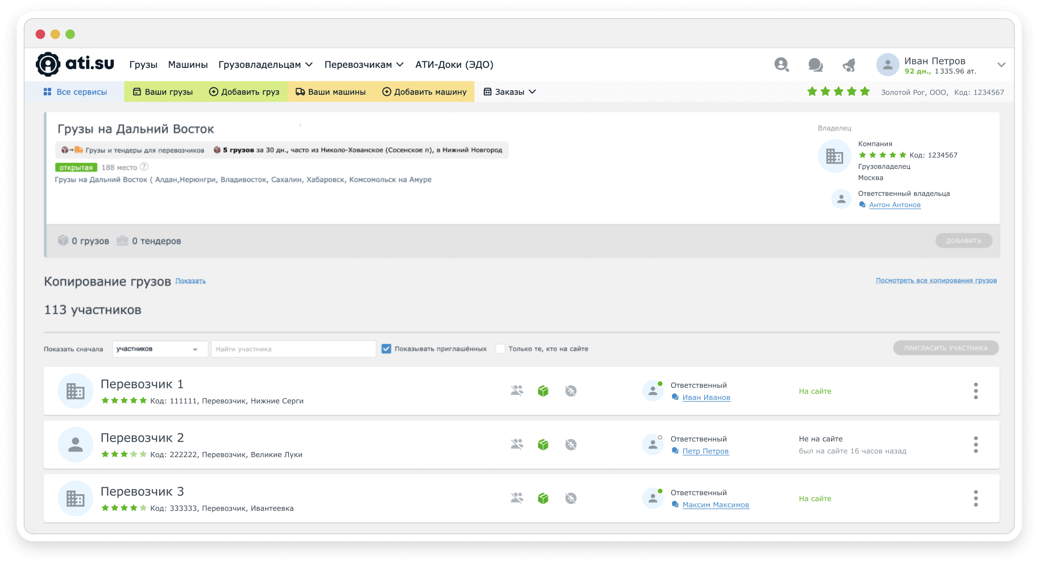Click the crossed people icon for Перевозчик 1
The width and height of the screenshot is (1039, 564).
point(517,391)
